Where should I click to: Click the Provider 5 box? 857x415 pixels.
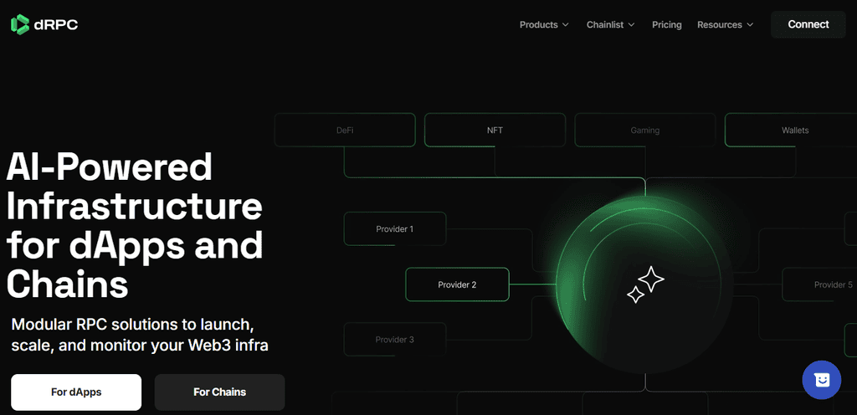pyautogui.click(x=819, y=284)
